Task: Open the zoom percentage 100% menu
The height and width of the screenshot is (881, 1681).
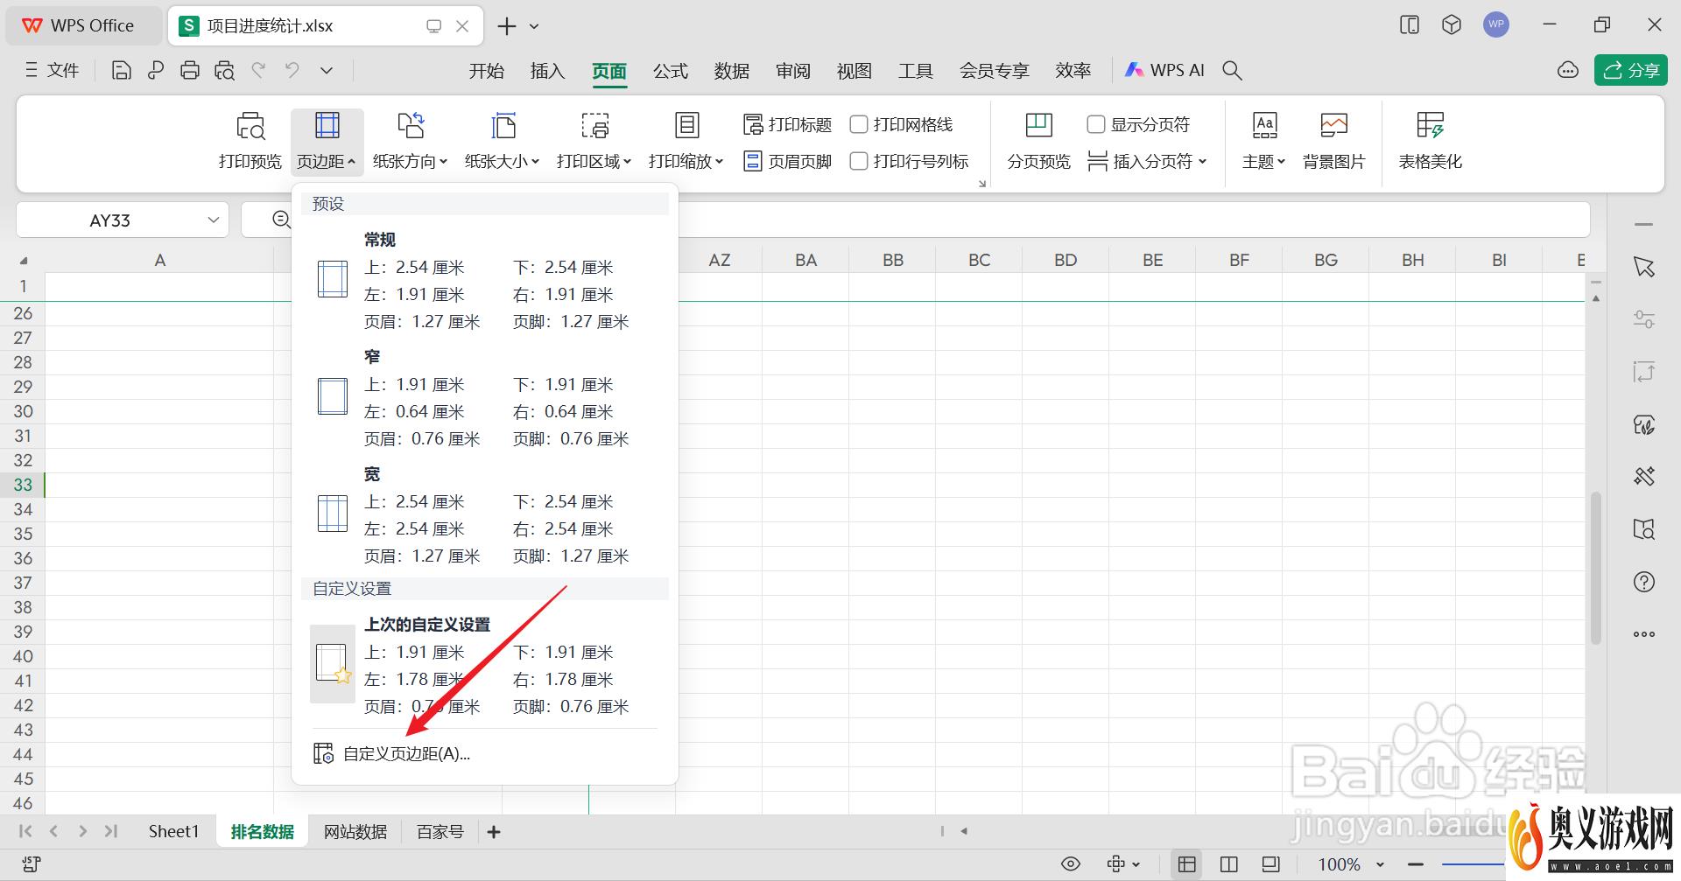Action: coord(1351,864)
